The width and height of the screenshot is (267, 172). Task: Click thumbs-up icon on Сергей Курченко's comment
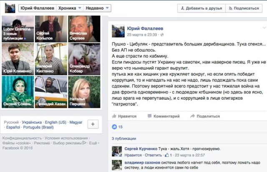pyautogui.click(x=167, y=155)
